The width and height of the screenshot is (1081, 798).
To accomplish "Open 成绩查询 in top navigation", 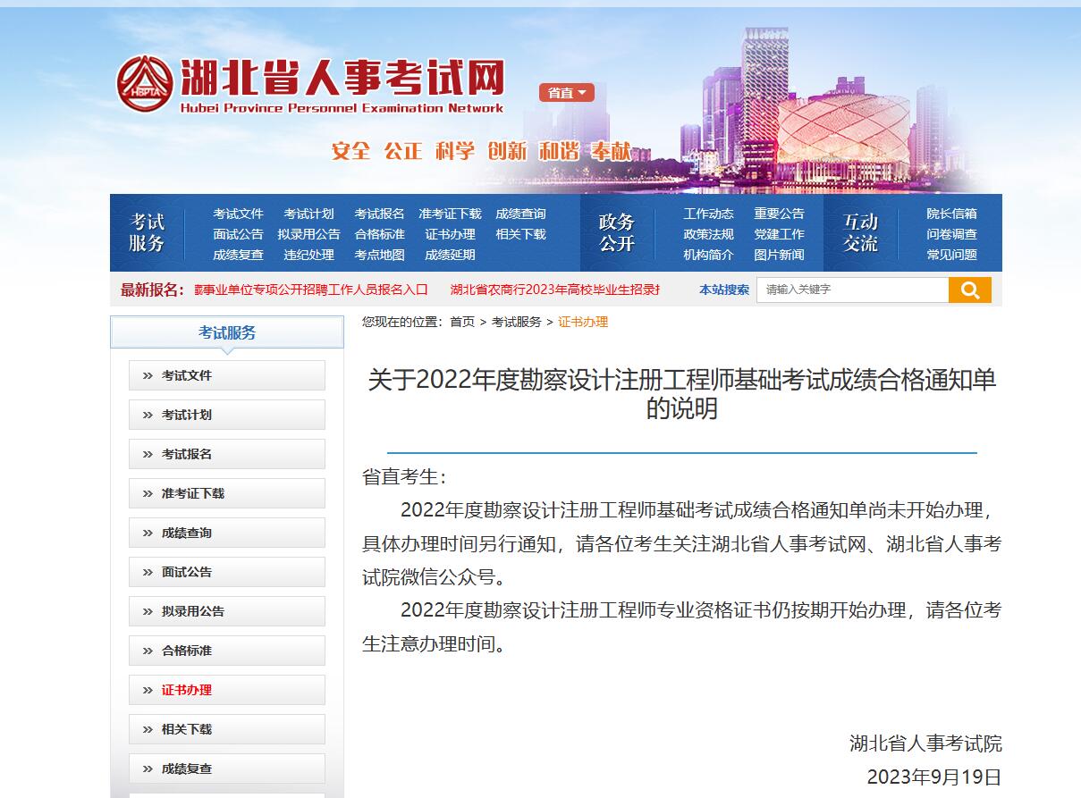I will click(520, 214).
